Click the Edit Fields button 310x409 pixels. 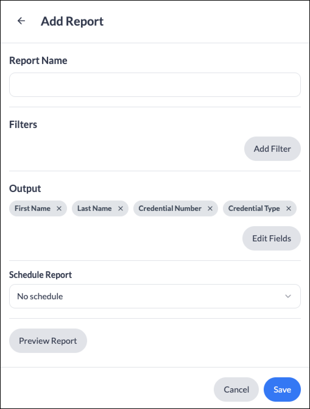[x=272, y=238]
